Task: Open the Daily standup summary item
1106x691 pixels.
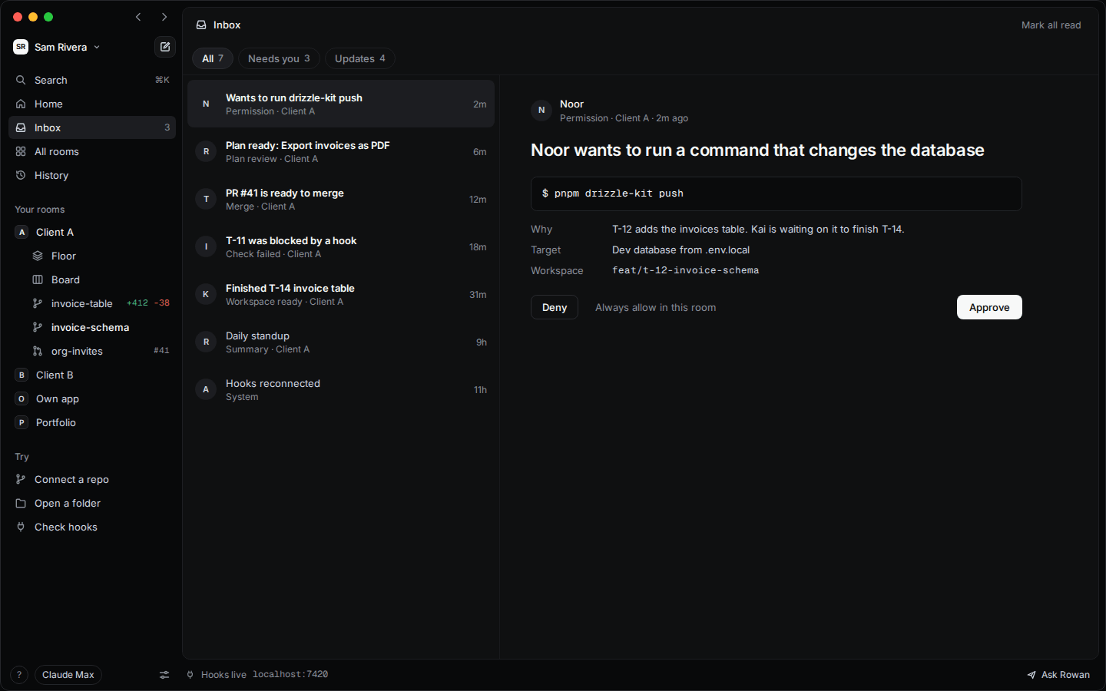Action: 341,342
